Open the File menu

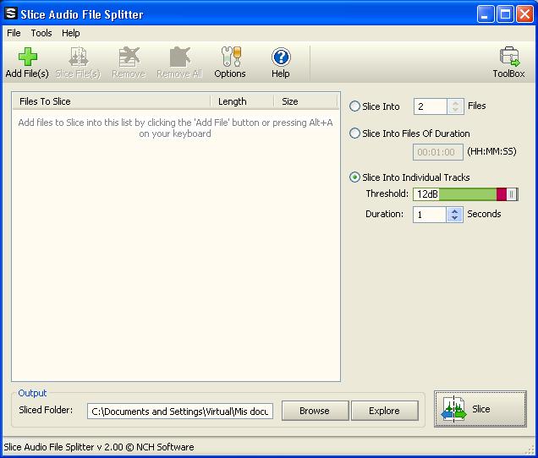pos(14,33)
